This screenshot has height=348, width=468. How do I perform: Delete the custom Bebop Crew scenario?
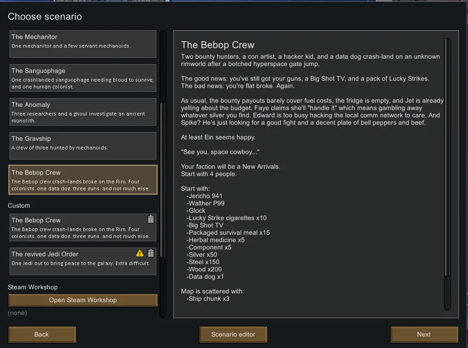(x=151, y=220)
